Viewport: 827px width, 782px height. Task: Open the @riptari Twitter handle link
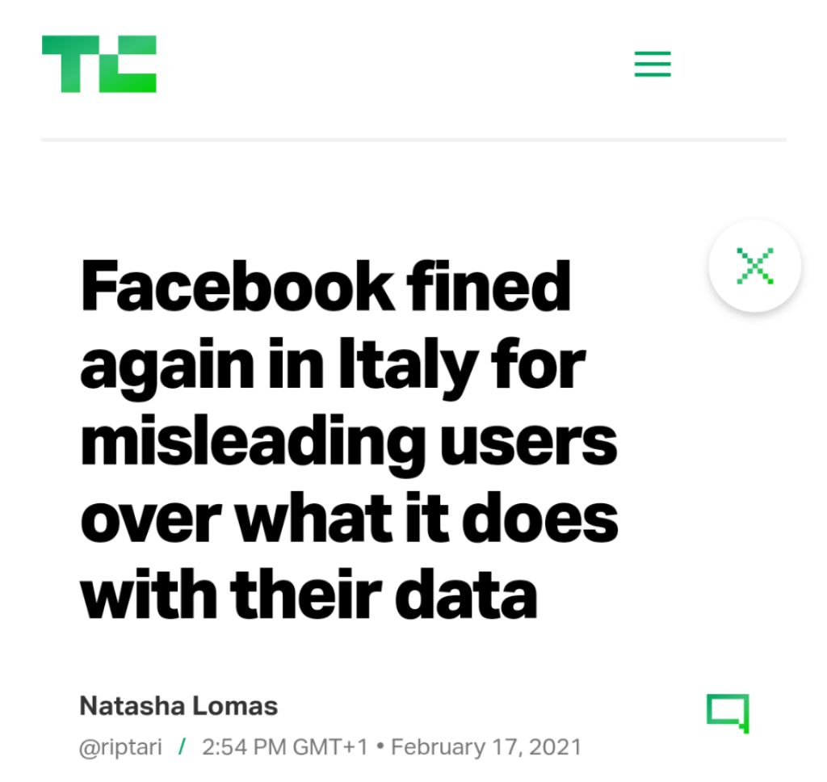tap(120, 746)
